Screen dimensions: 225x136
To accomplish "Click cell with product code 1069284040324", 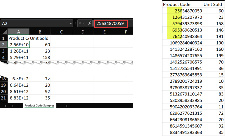I will 182,43.
